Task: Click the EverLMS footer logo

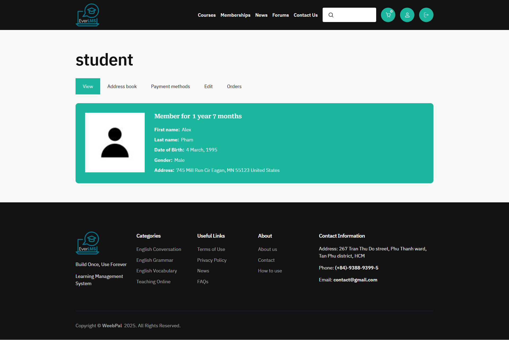Action: [87, 243]
